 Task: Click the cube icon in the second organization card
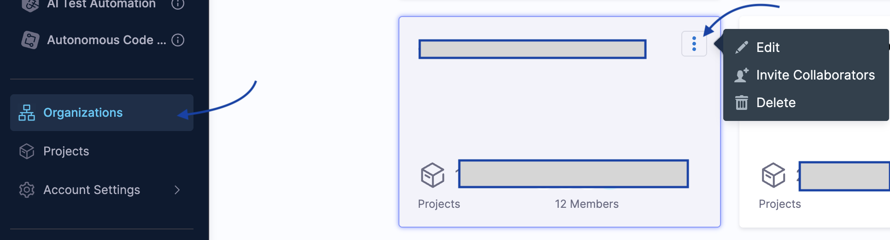coord(773,175)
